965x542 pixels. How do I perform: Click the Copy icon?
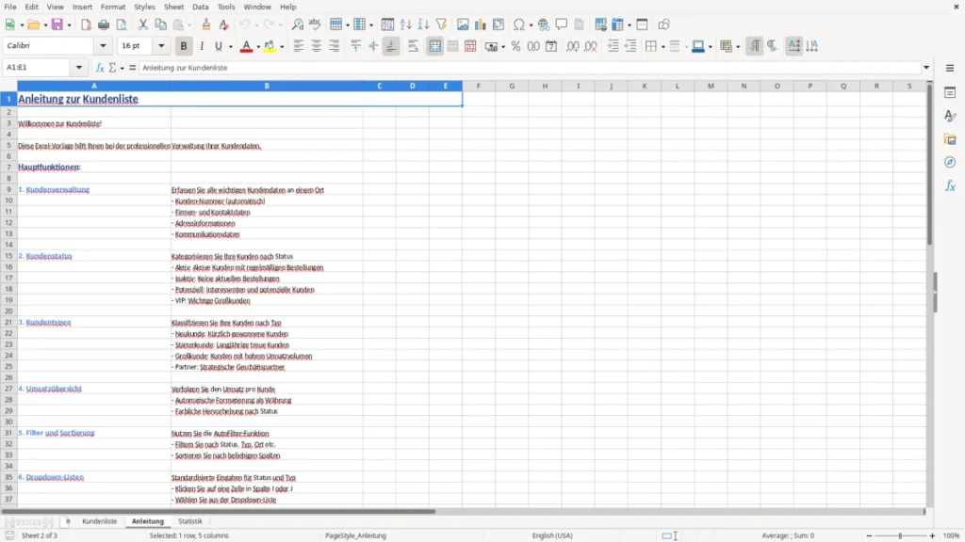click(x=160, y=24)
